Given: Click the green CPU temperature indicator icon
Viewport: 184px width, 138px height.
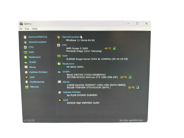Looking at the screenshot, I should pos(114,48).
